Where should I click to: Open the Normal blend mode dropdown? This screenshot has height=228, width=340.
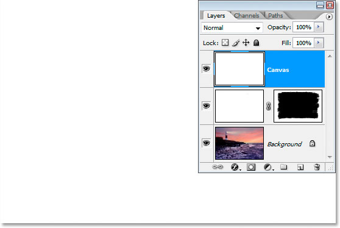232,28
